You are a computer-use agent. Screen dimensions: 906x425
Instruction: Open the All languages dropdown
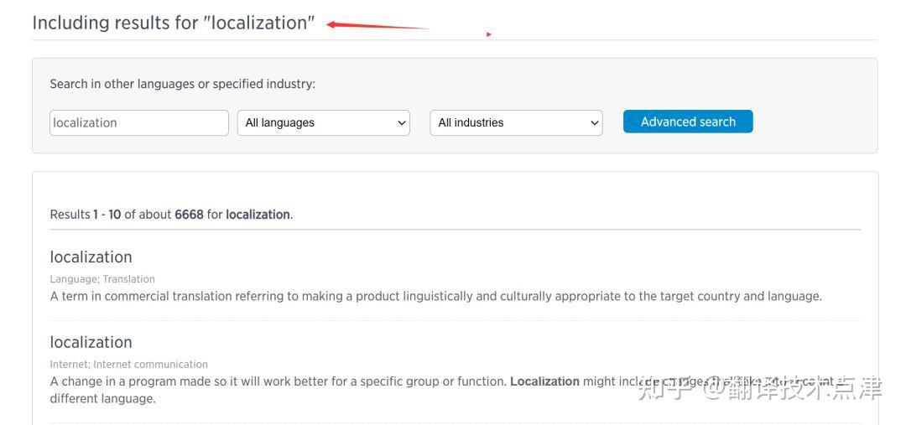pos(324,122)
